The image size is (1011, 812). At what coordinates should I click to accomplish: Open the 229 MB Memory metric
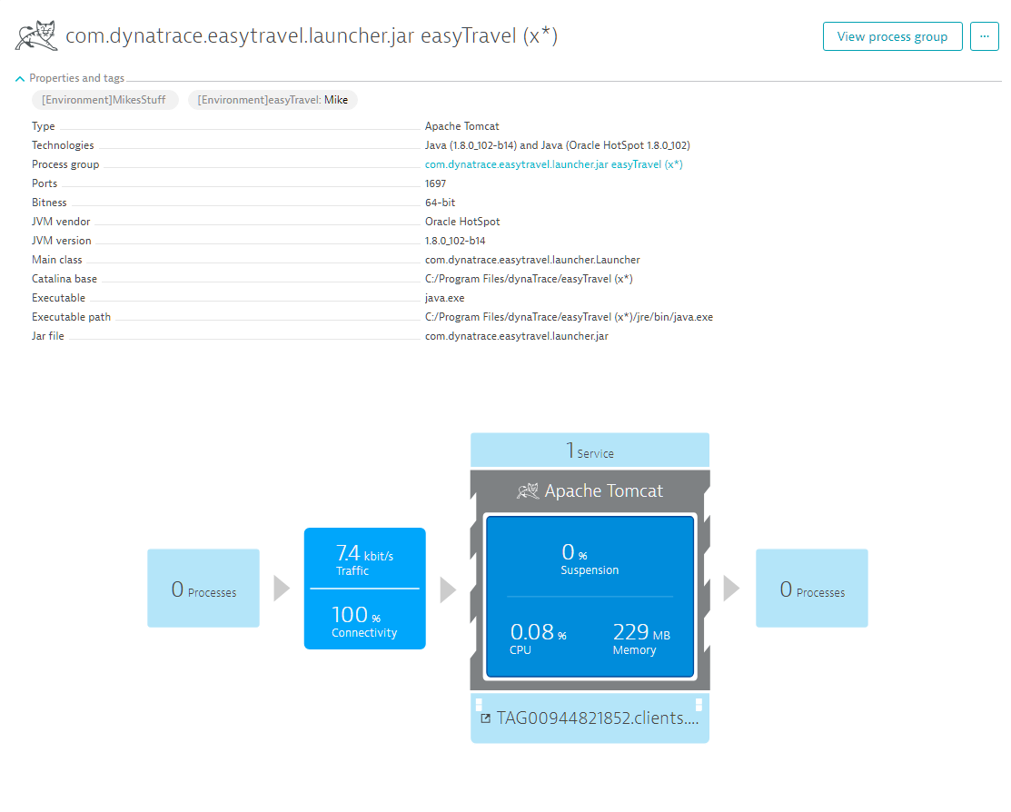tap(641, 638)
